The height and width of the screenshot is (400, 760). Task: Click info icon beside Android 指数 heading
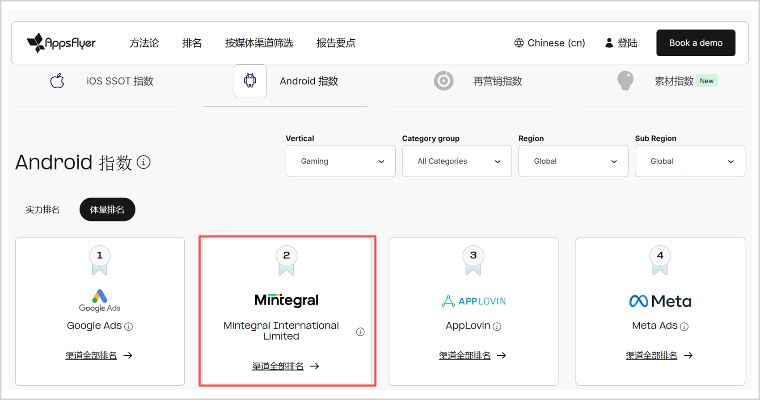[x=144, y=162]
